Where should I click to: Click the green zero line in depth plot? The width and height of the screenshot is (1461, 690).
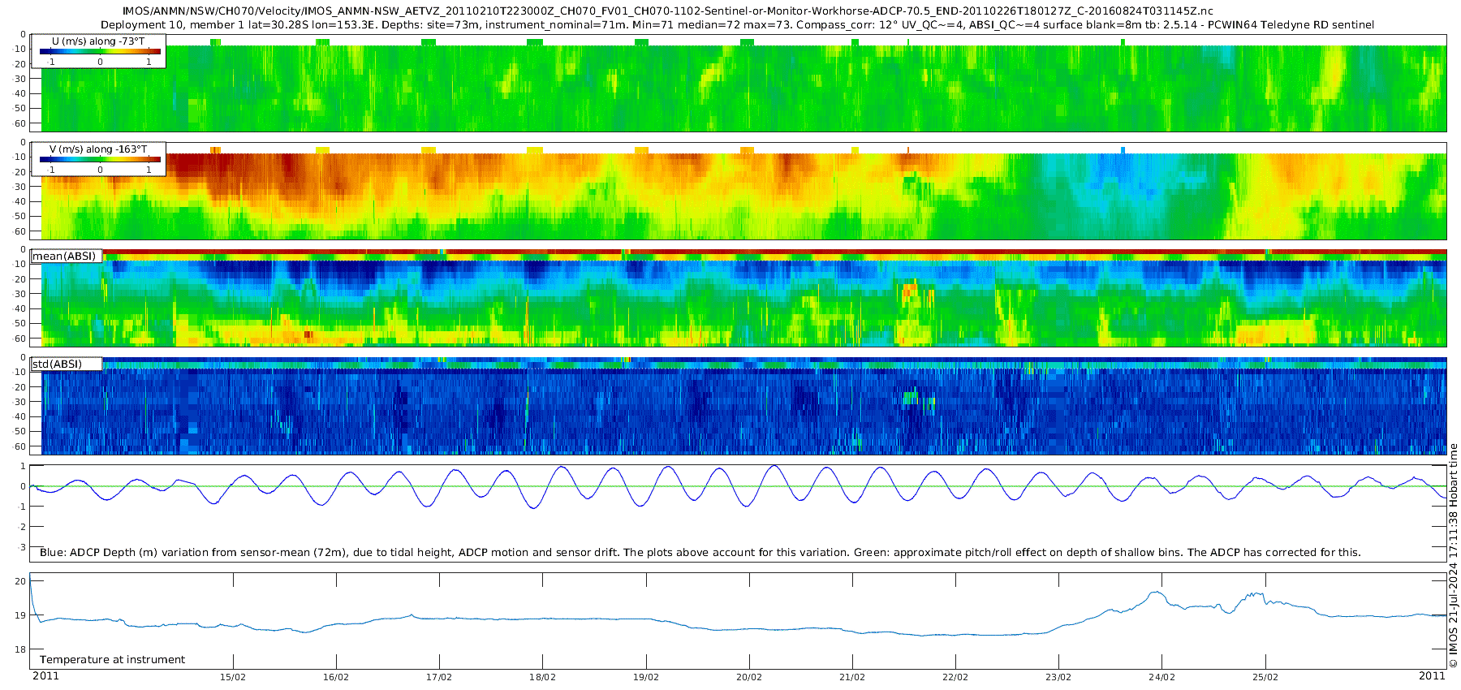[x=738, y=486]
